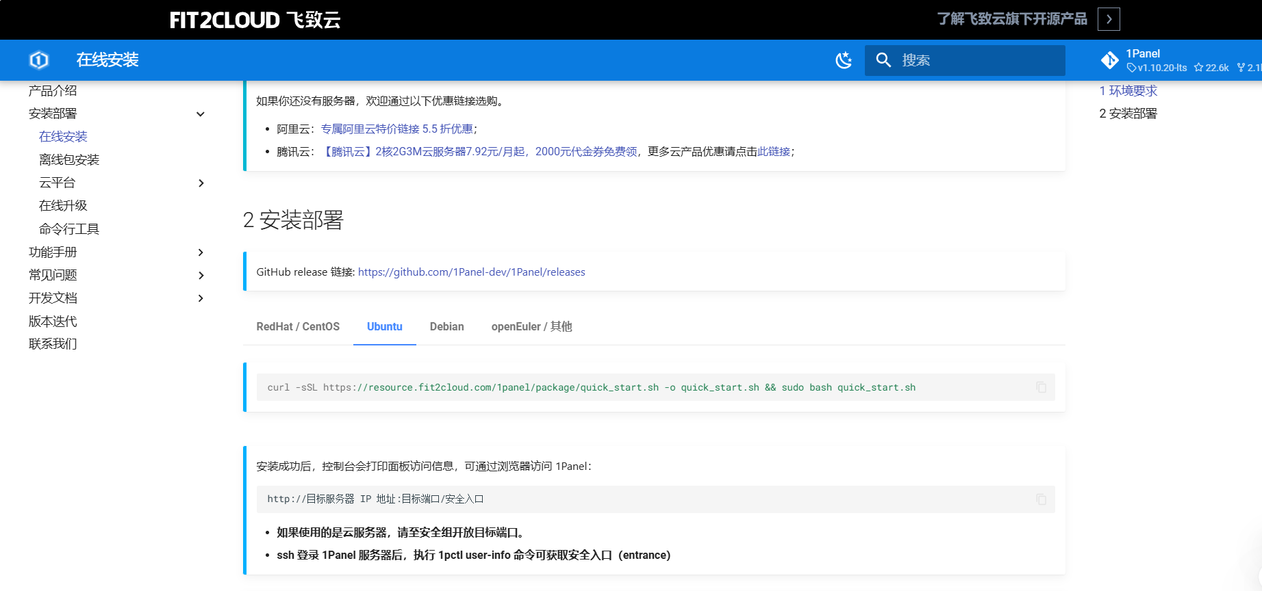Click 此链接 for more cloud offers

(x=774, y=152)
